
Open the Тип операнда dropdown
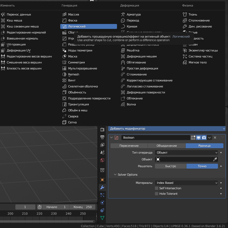[186, 153]
